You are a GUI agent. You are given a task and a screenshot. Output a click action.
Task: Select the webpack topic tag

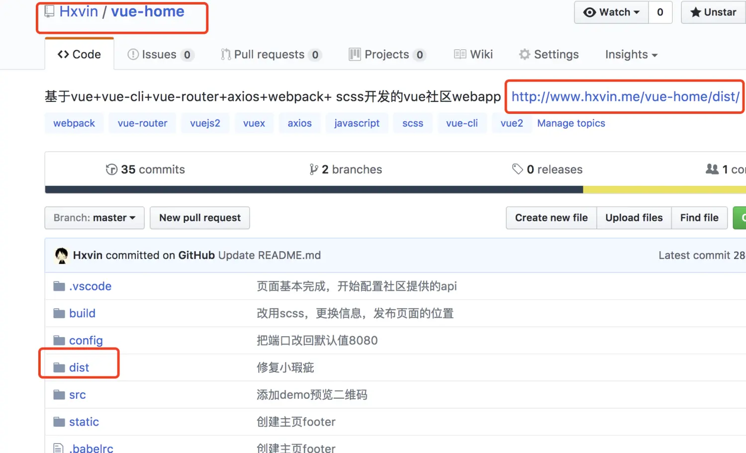point(74,123)
